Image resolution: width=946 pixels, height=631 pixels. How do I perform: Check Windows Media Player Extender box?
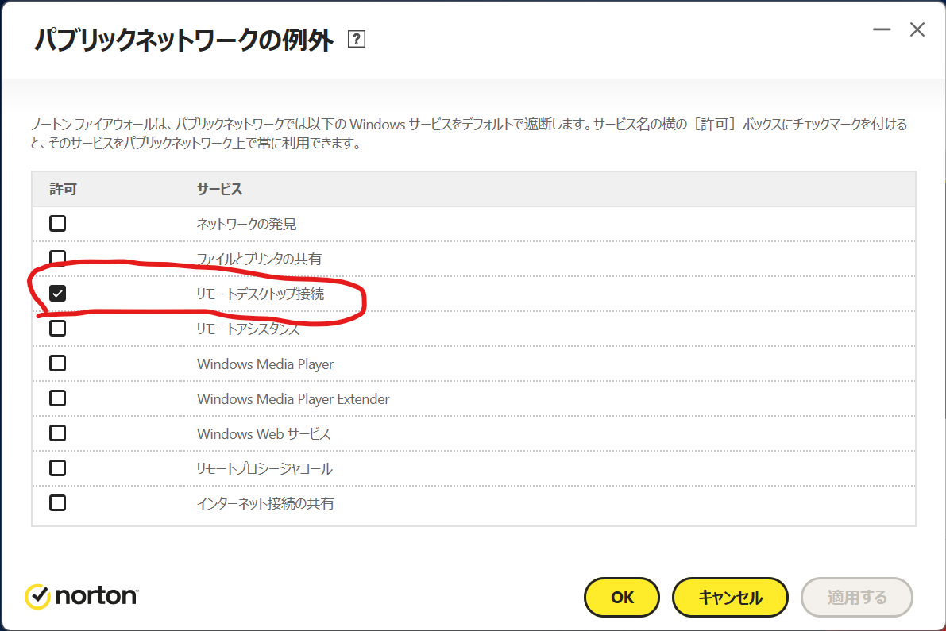tap(57, 398)
